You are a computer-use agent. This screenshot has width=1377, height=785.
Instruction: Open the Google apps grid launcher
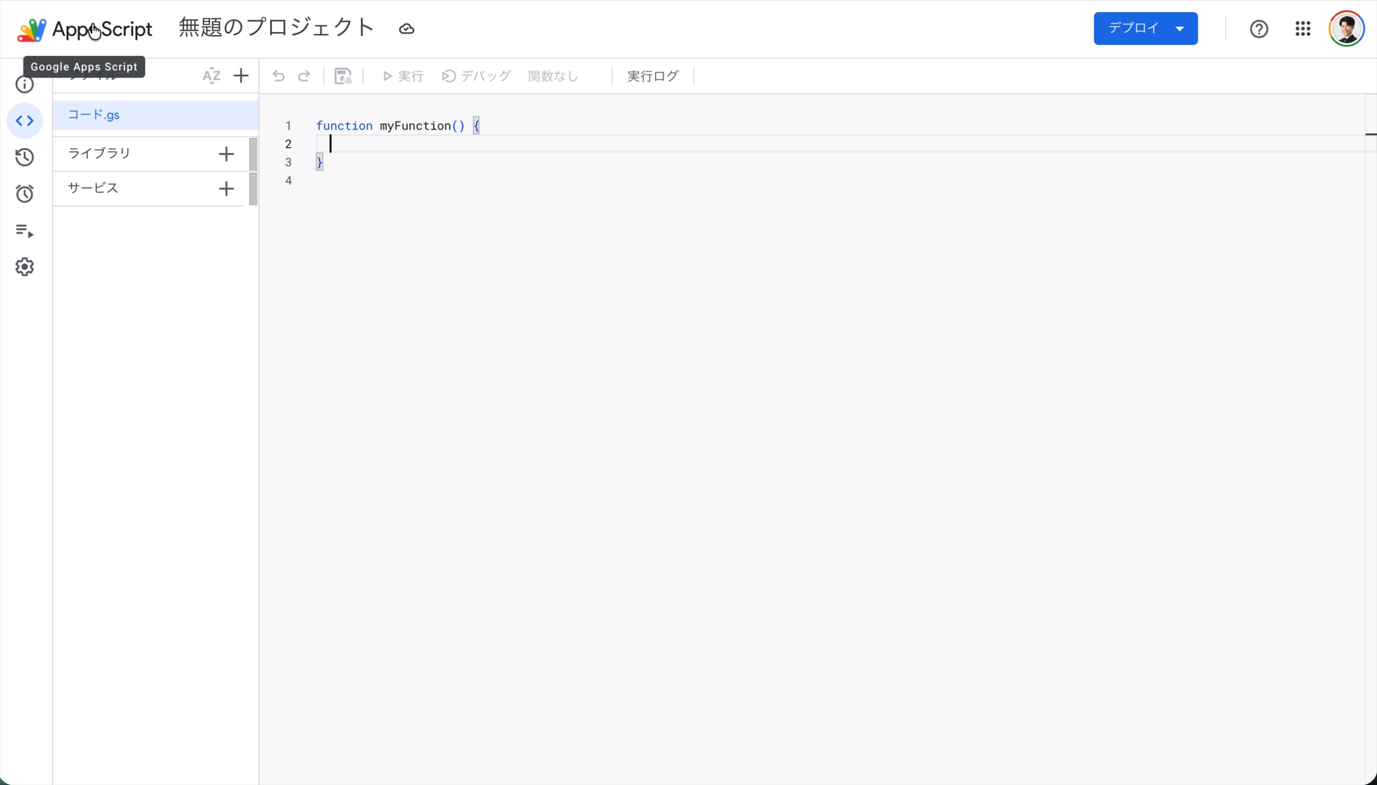coord(1303,28)
